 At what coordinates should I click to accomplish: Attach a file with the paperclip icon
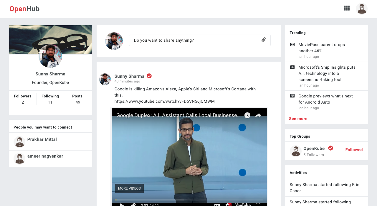pyautogui.click(x=264, y=40)
